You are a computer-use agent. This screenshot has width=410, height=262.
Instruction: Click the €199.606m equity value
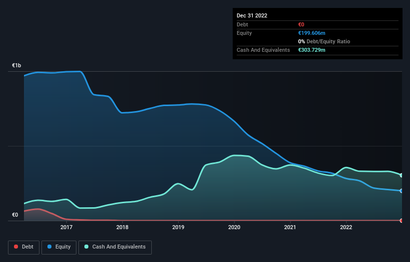click(x=312, y=33)
